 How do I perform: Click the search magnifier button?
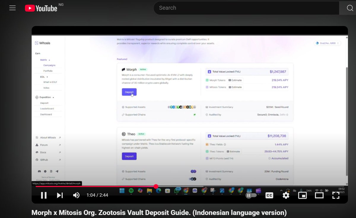coord(350,8)
